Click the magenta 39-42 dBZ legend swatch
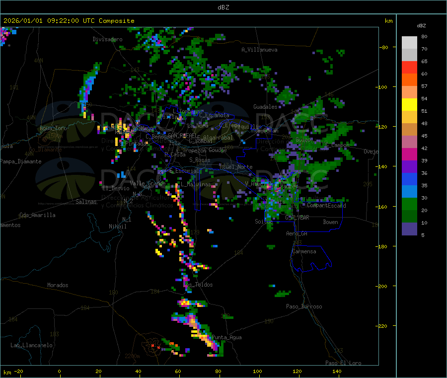Image resolution: width=447 pixels, height=378 pixels. pyautogui.click(x=409, y=154)
